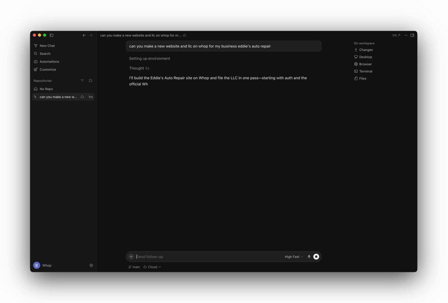Screen dimensions: 448x303
Task: Click the Setting up environment status
Action: (x=149, y=58)
